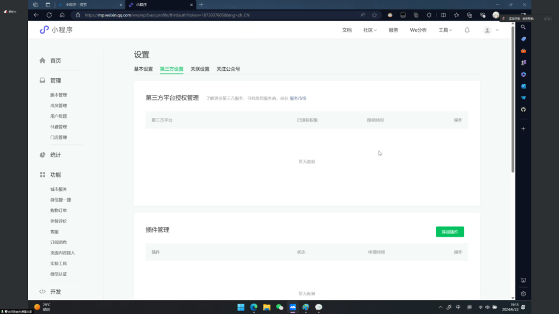This screenshot has width=559, height=314.
Task: Switch to the 小程序 - 搜索 browser tab
Action: [x=90, y=5]
